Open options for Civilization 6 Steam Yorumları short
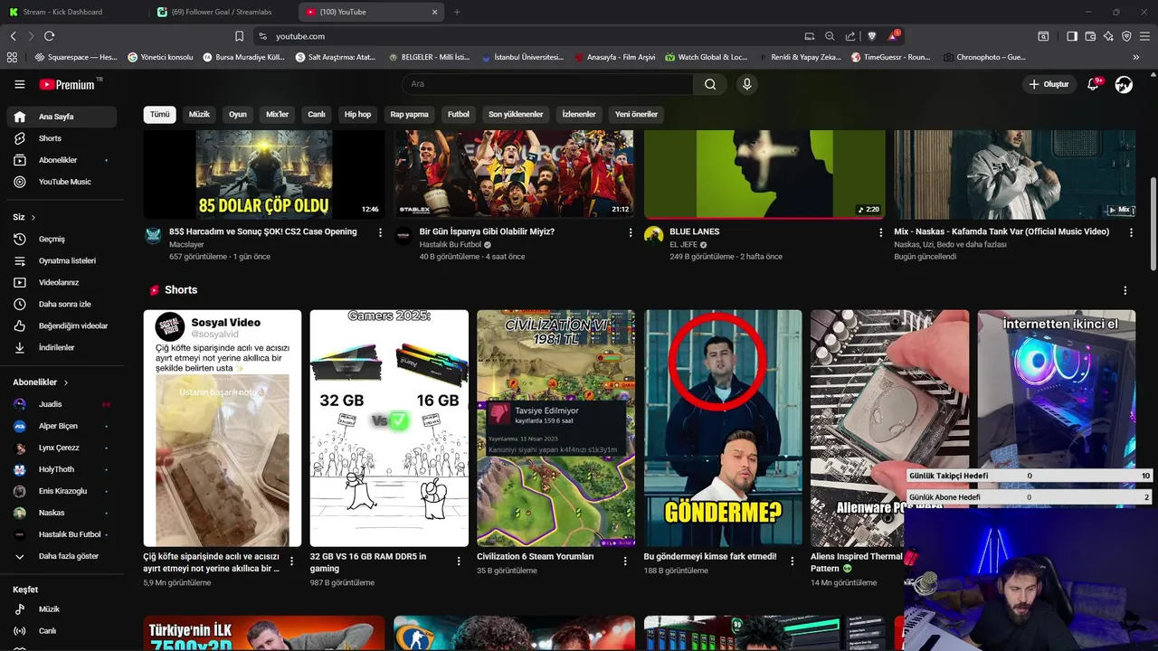 (x=625, y=561)
